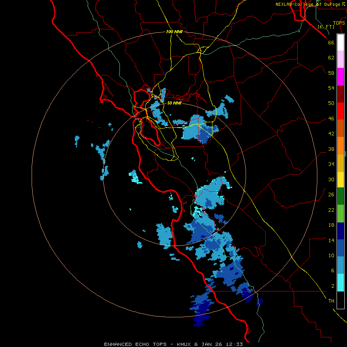347x347 pixels.
Task: Click the 34 scale value
Action: coord(331,164)
